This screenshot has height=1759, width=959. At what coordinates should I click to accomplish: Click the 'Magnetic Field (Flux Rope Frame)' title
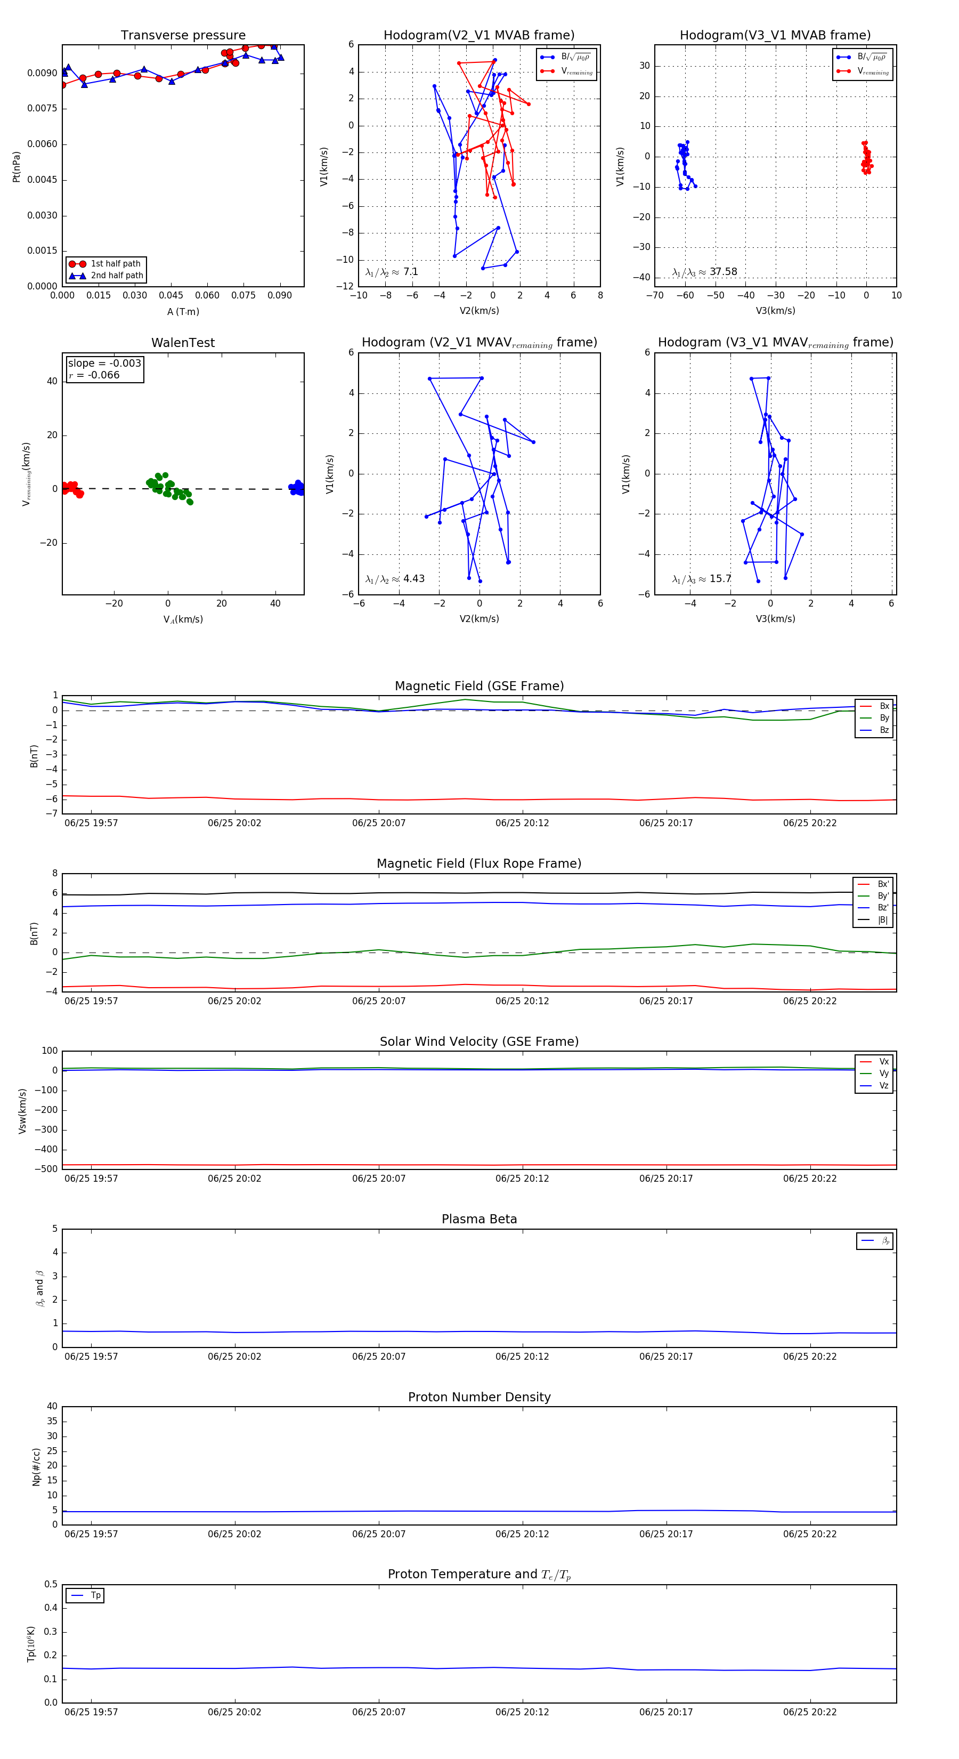tap(479, 864)
